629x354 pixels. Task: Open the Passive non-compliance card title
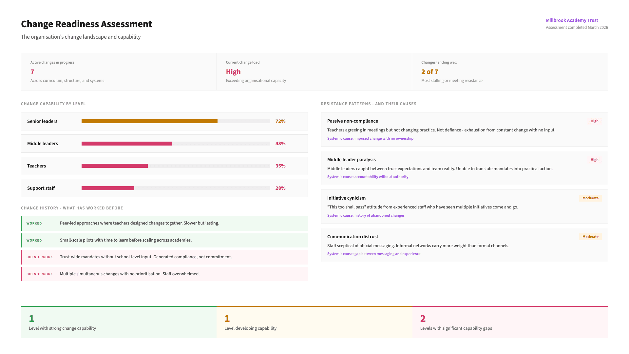353,121
